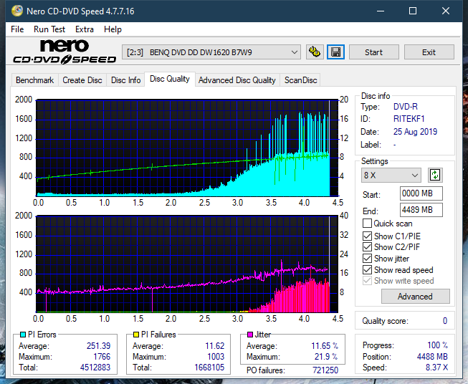Click the refresh speed settings icon
Image resolution: width=468 pixels, height=384 pixels.
coord(435,175)
